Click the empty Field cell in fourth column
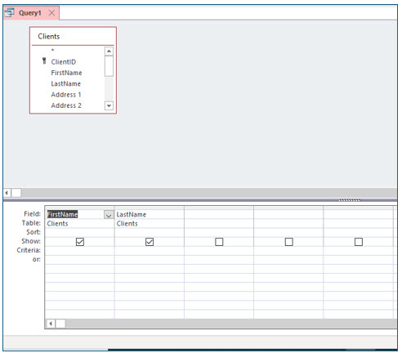The height and width of the screenshot is (353, 402). (288, 214)
